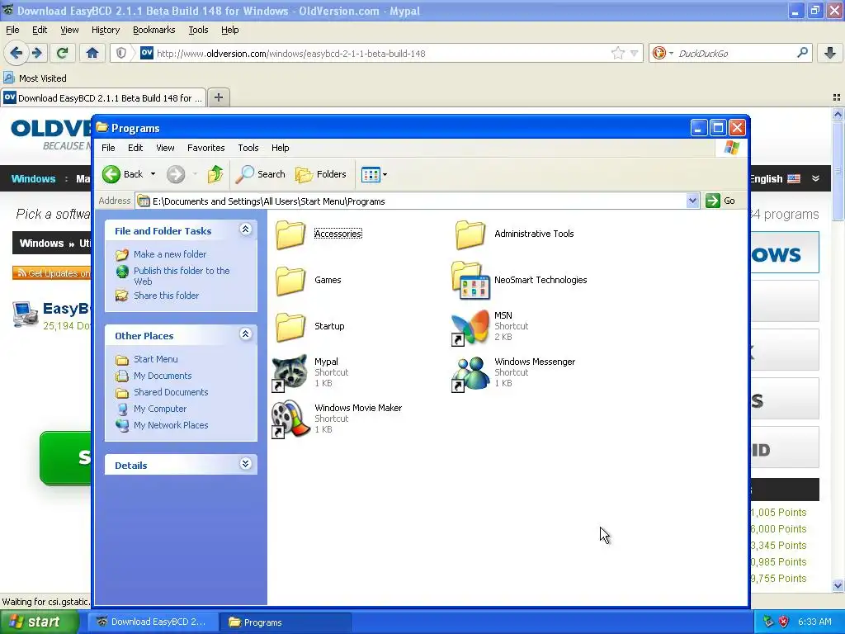The height and width of the screenshot is (634, 845).
Task: Click the Mypal downloads arrow icon
Action: (x=830, y=53)
